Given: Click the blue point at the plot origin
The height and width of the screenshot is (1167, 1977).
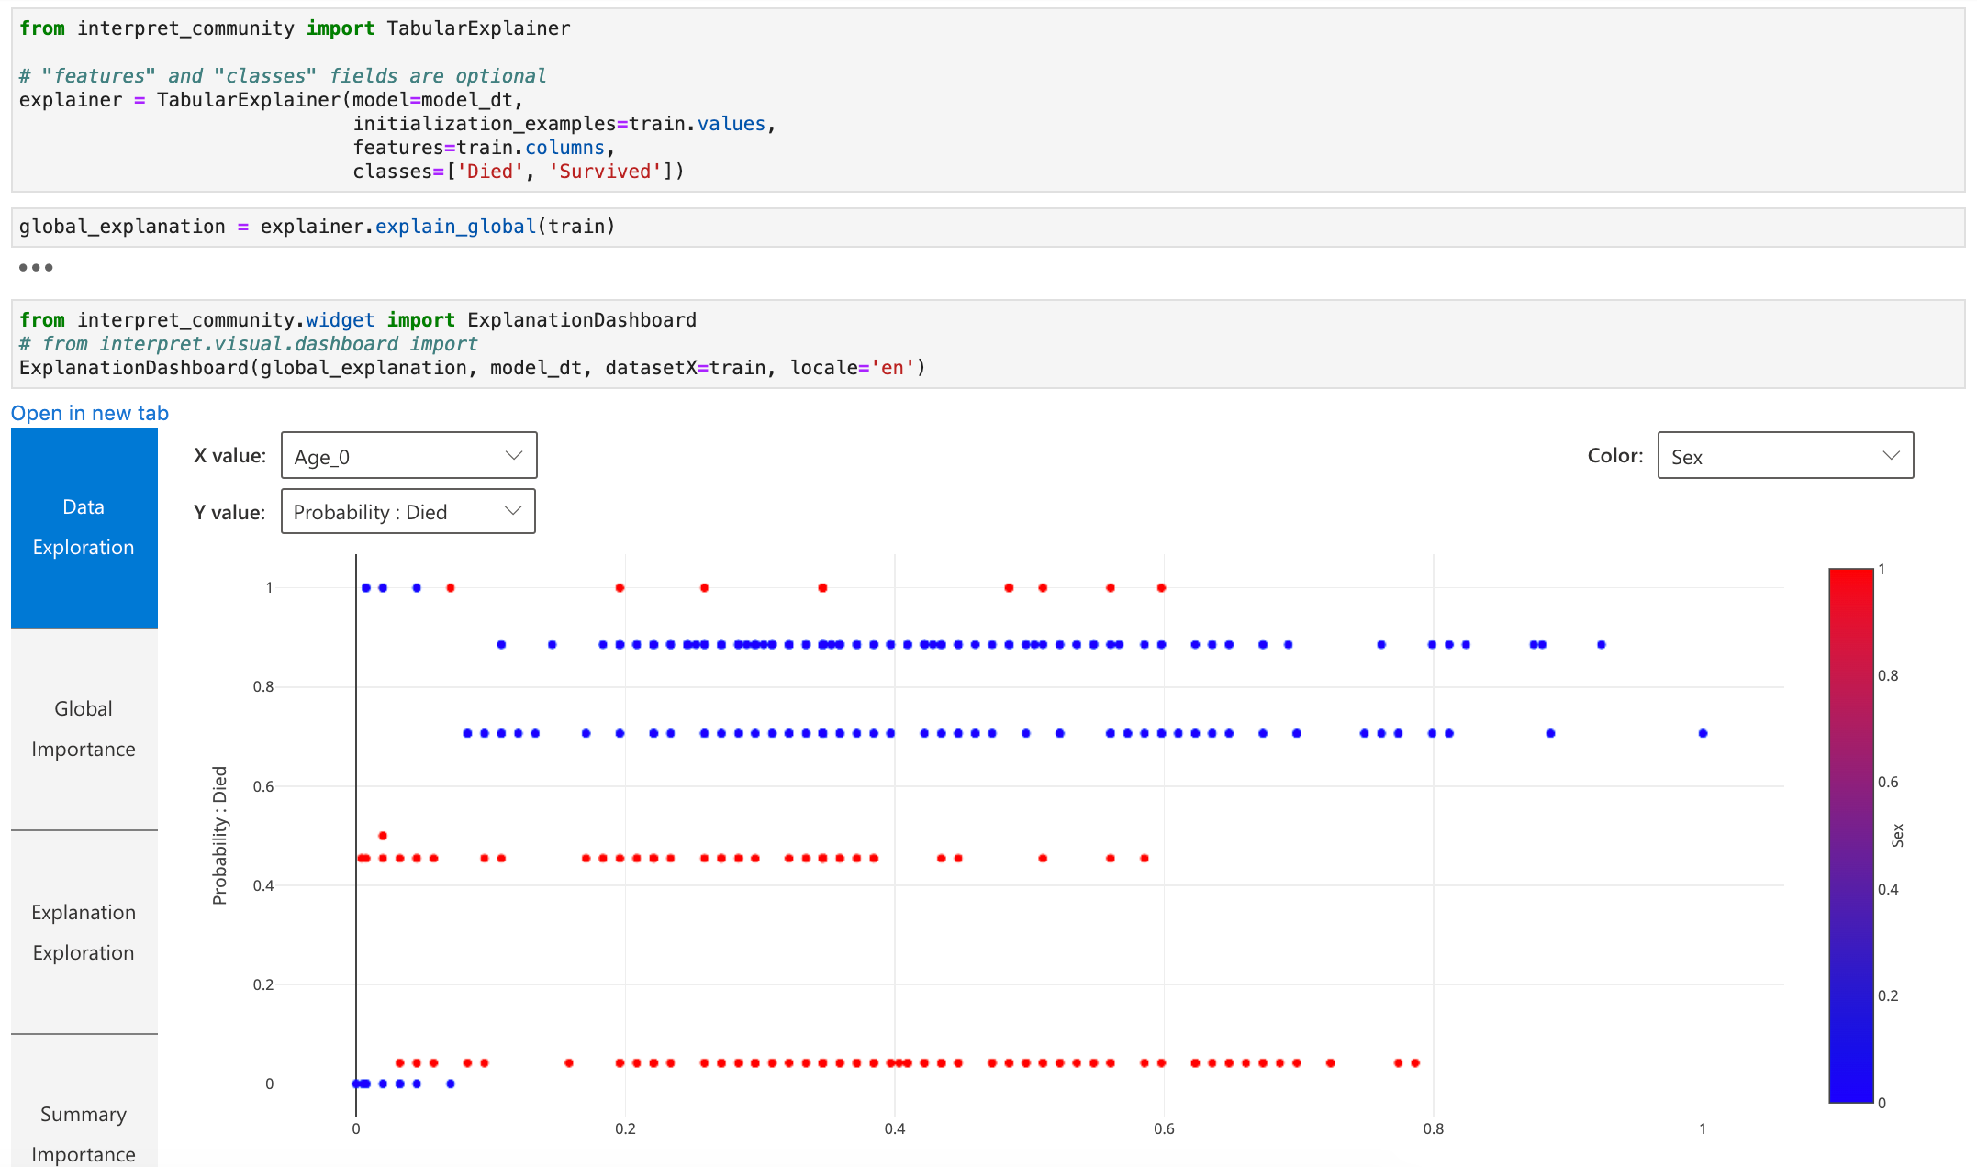Looking at the screenshot, I should point(356,1084).
